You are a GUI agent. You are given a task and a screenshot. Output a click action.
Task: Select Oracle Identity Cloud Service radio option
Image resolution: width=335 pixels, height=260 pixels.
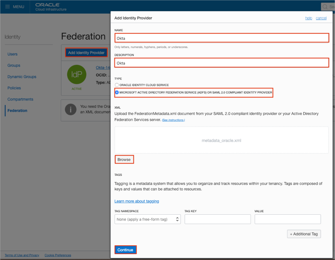pos(117,85)
